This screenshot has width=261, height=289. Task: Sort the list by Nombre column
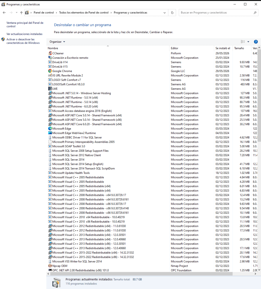coord(108,48)
